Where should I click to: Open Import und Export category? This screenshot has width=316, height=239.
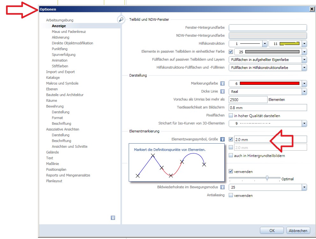(x=61, y=72)
